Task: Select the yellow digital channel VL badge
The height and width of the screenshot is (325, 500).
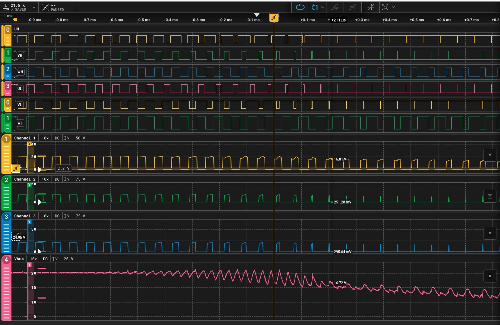Action: [x=8, y=105]
